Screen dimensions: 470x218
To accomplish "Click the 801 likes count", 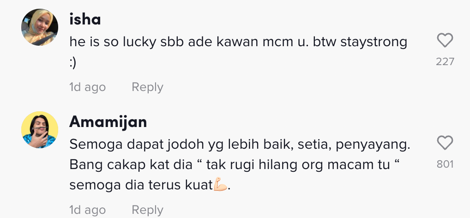I will click(445, 164).
